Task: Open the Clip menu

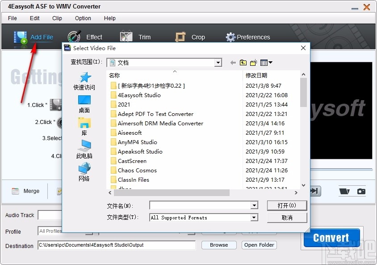Action: 57,18
